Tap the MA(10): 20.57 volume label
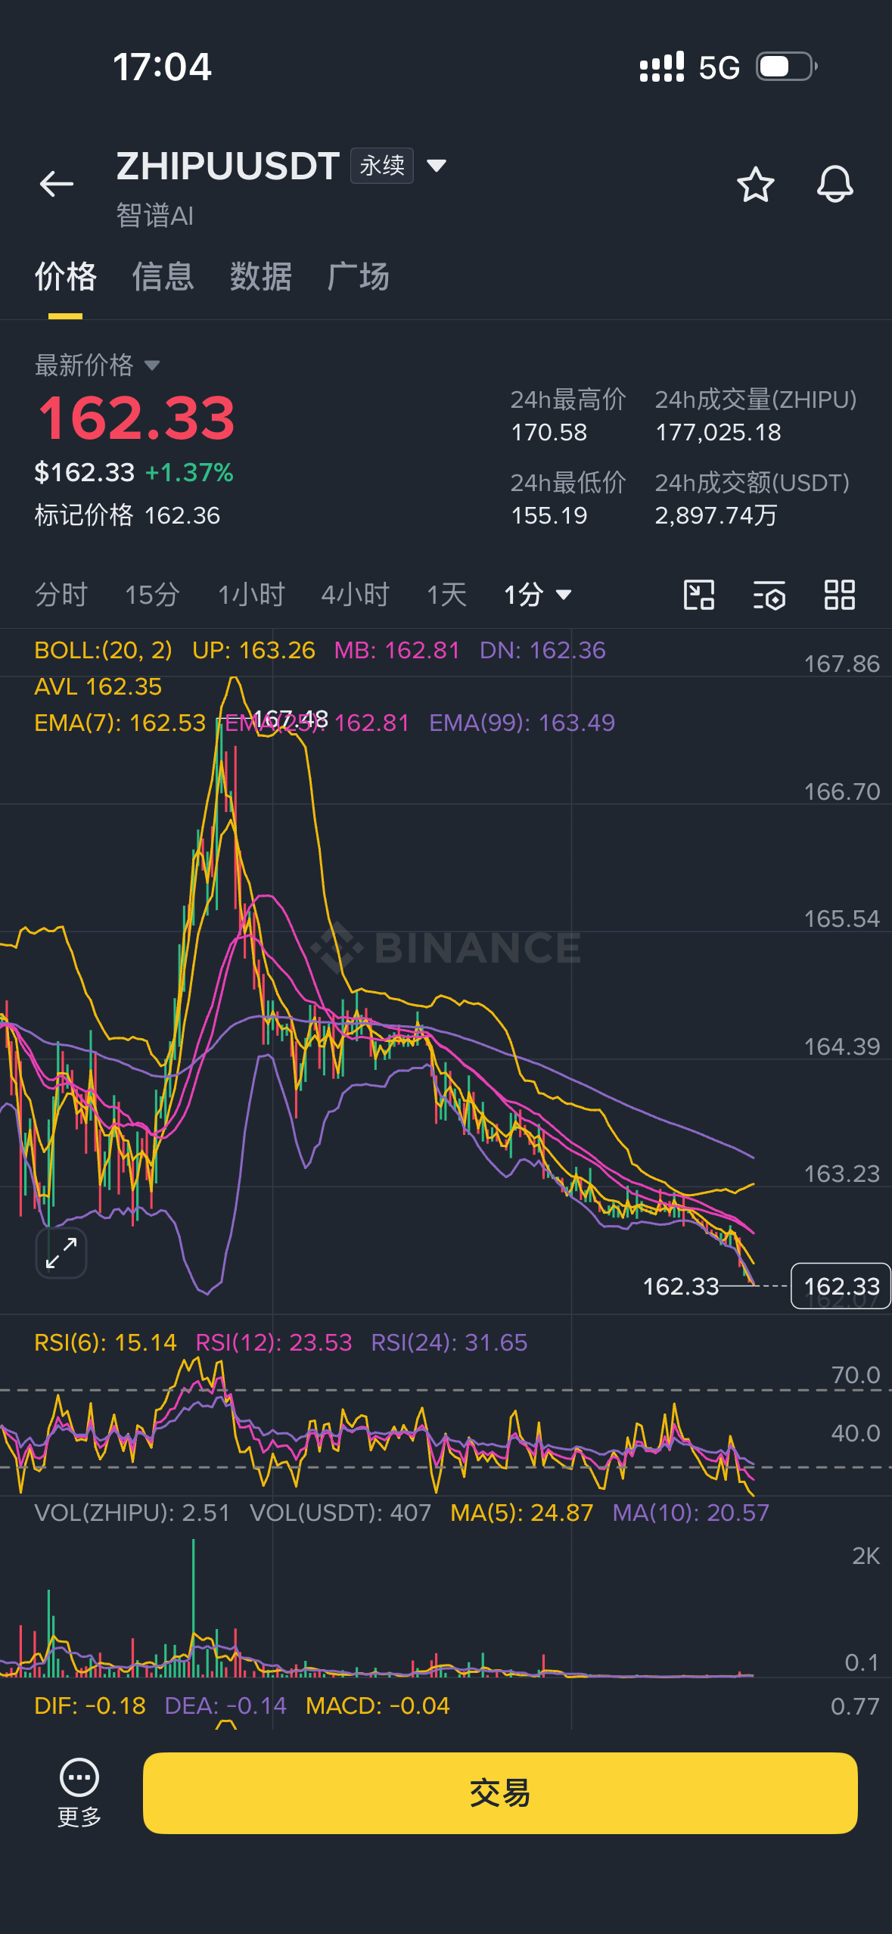Screen dimensions: 892x1934 point(691,1513)
